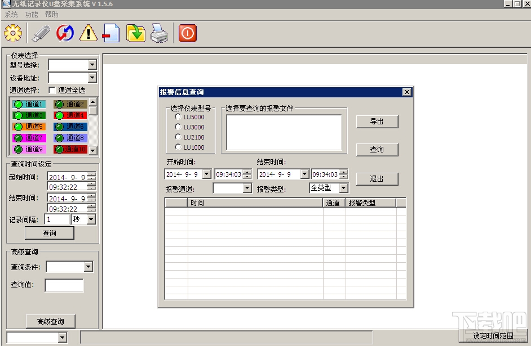Image resolution: width=531 pixels, height=346 pixels.
Task: Expand the 查询条件 dropdown
Action: point(88,267)
